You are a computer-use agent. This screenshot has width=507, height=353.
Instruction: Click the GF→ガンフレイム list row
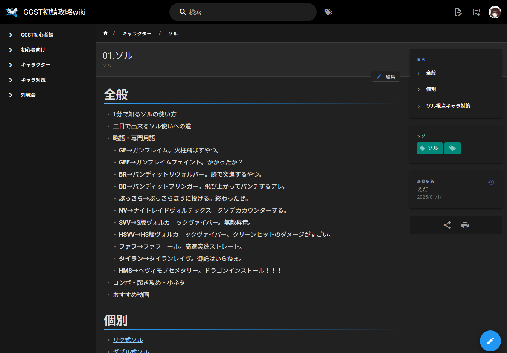tap(170, 150)
